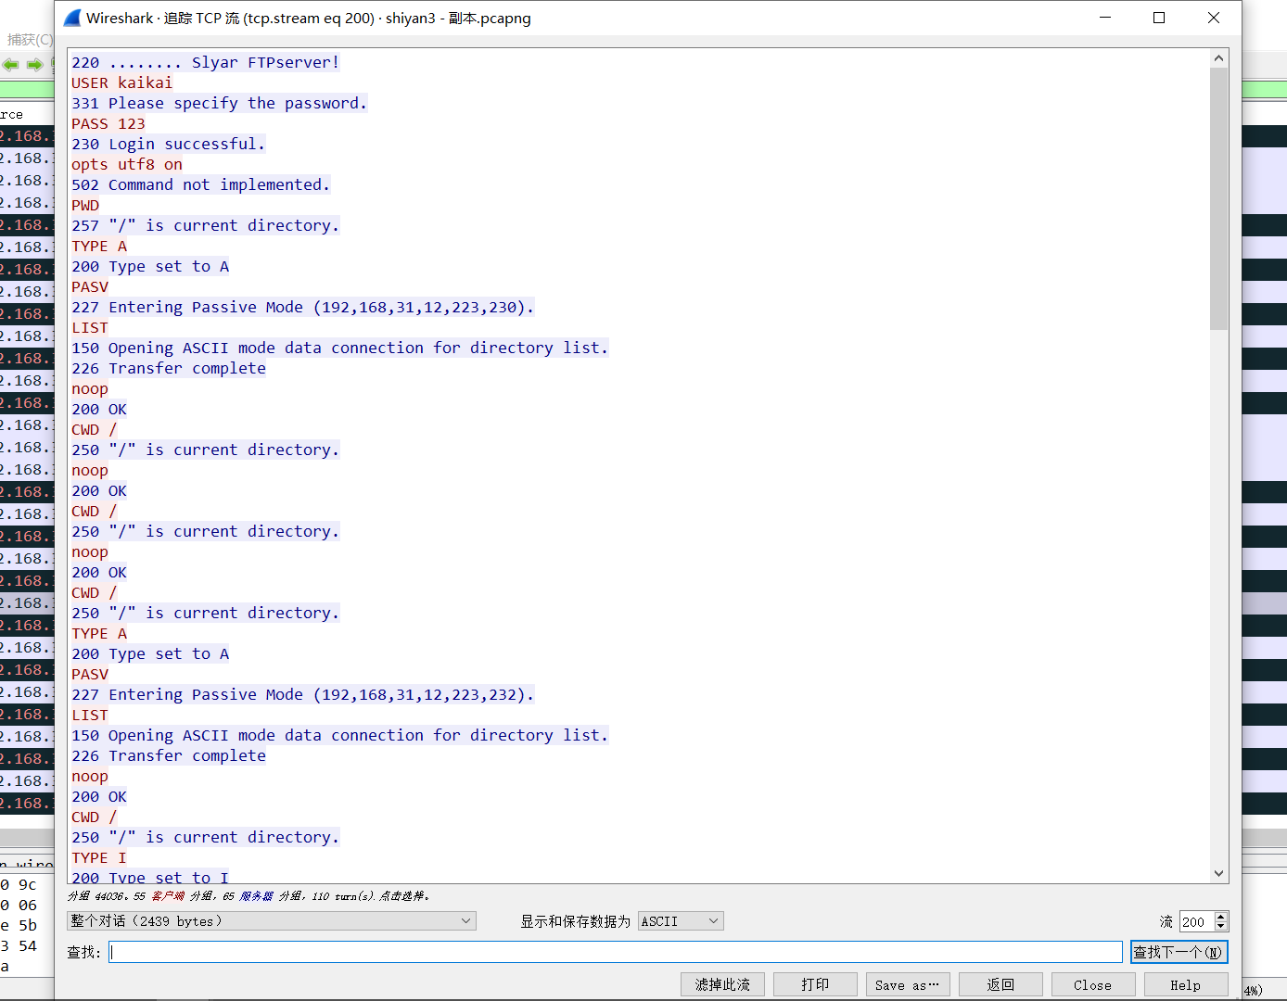This screenshot has height=1001, width=1287.
Task: Select the '502 Command not implemented.' line
Action: click(201, 184)
